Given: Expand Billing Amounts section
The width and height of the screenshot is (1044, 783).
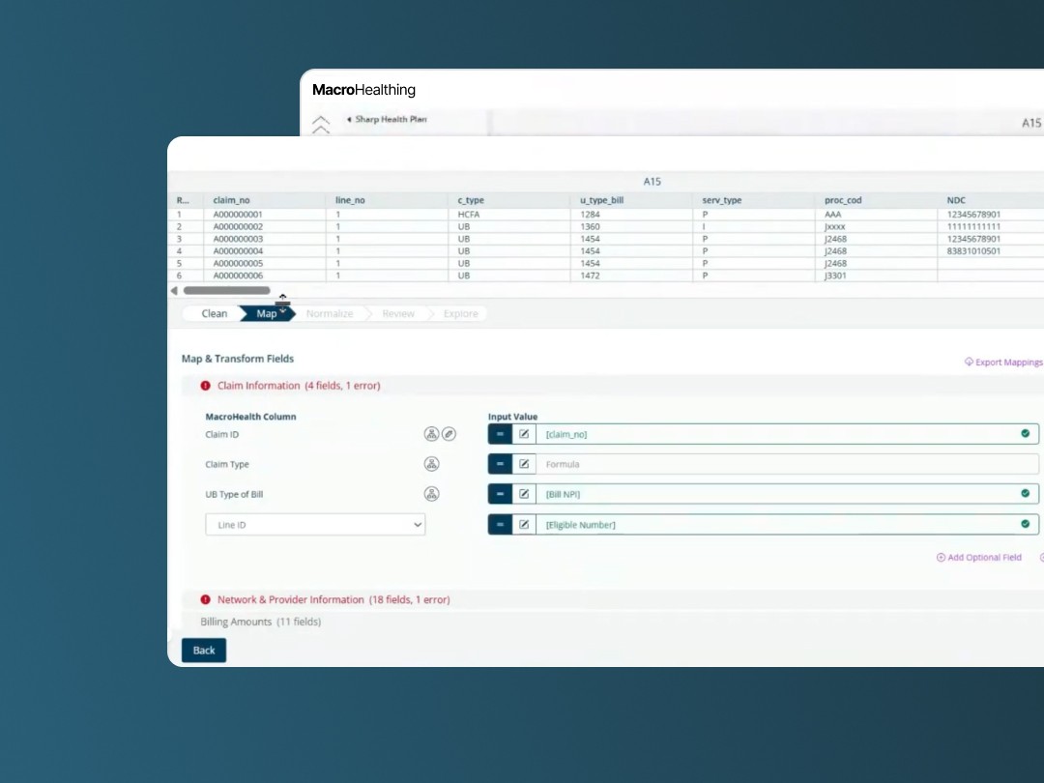Looking at the screenshot, I should (x=260, y=622).
